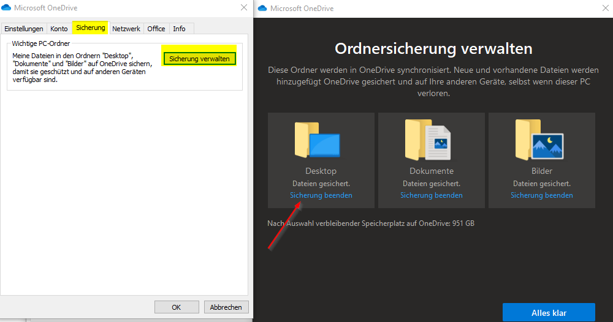The width and height of the screenshot is (613, 322).
Task: Confirm with the OK button
Action: [x=177, y=307]
